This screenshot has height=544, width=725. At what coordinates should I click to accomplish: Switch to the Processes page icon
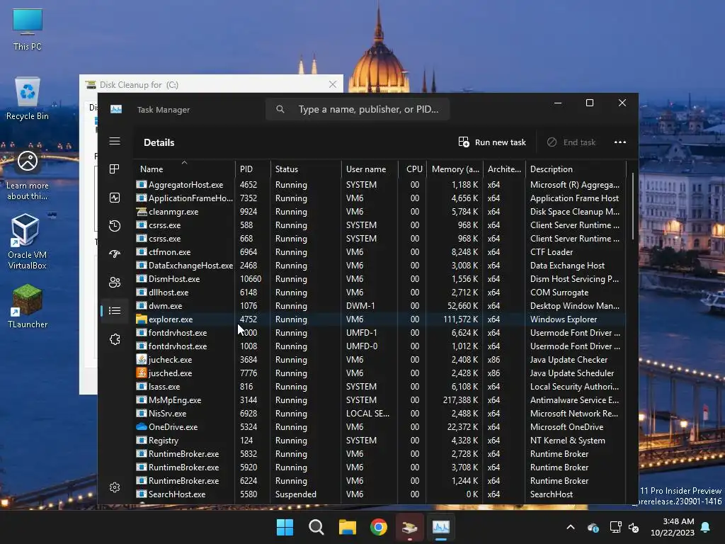[115, 169]
